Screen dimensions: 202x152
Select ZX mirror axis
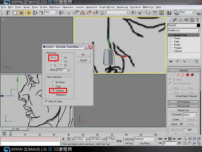pos(62,65)
